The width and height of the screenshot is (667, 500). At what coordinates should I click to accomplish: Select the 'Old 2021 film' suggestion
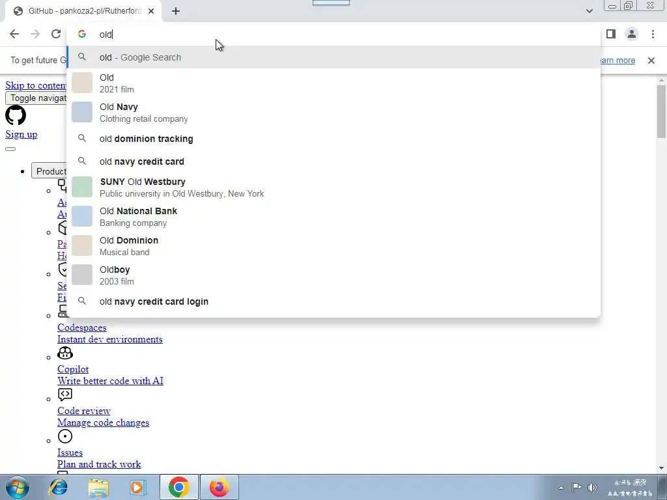click(333, 83)
